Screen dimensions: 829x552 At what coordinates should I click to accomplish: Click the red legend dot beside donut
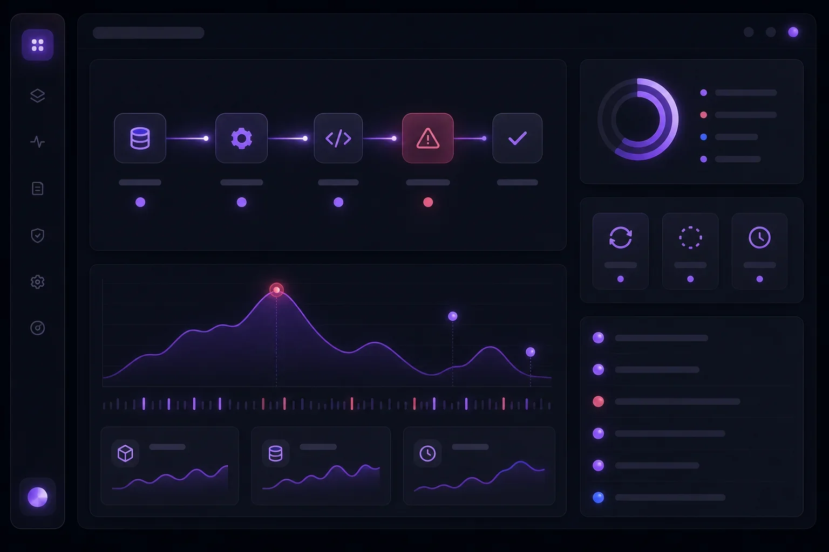click(703, 115)
